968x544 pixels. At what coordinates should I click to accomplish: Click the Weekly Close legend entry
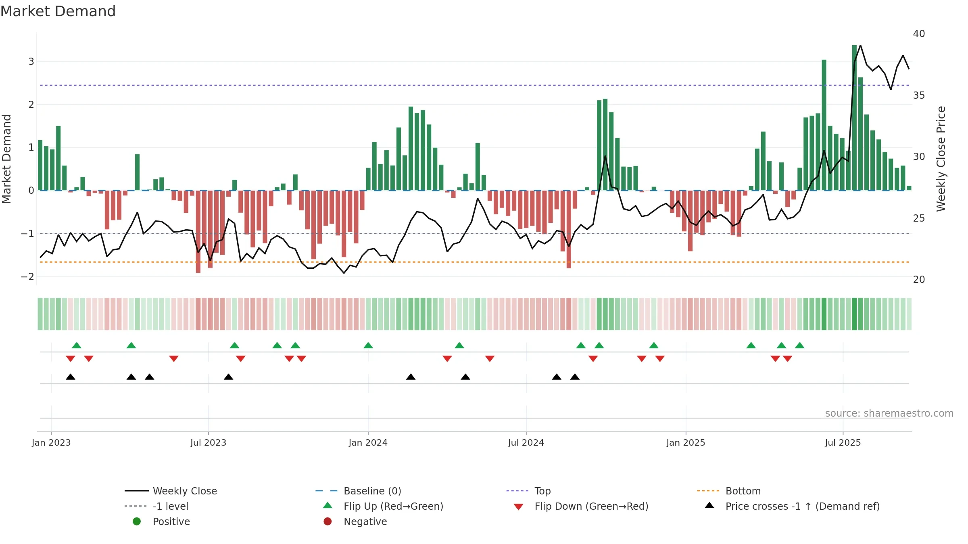tap(171, 491)
